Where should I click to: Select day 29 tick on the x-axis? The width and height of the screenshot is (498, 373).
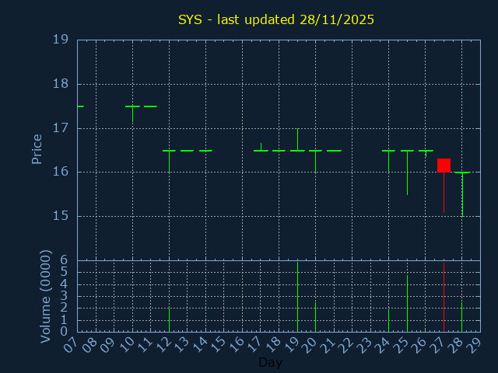pos(473,343)
